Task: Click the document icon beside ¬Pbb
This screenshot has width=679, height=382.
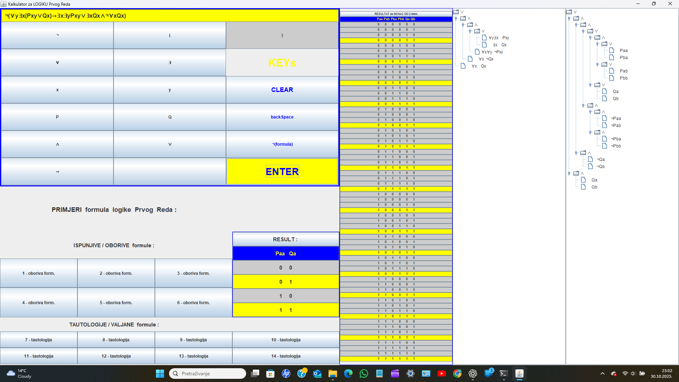Action: 604,146
